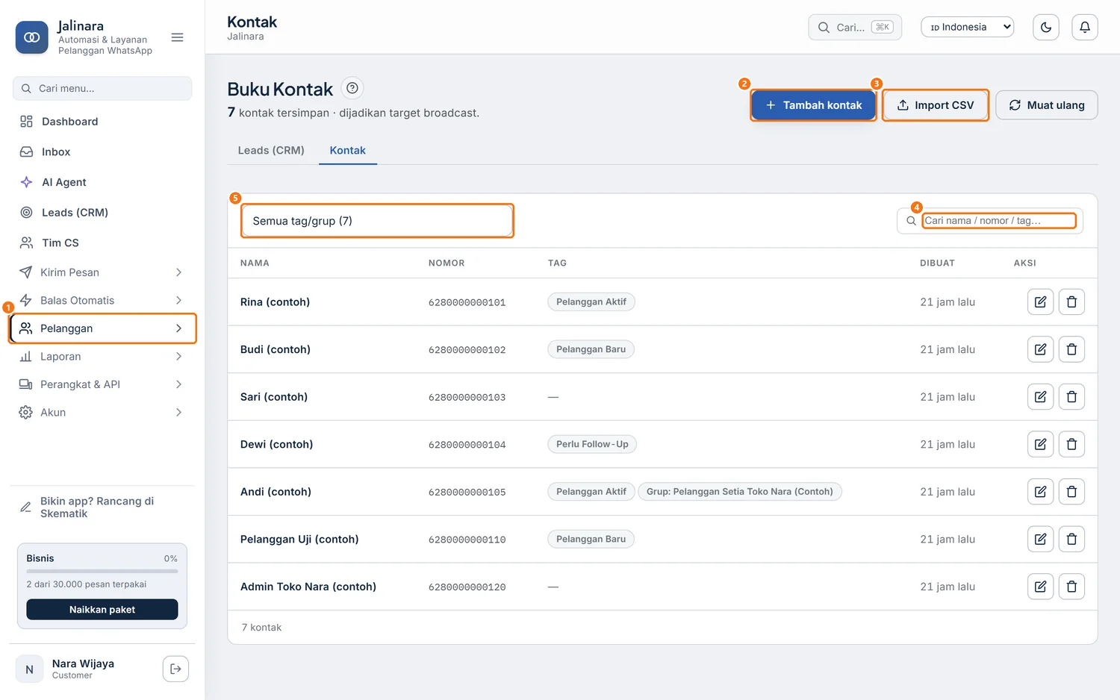Go to Dashboard in sidebar

[102, 121]
